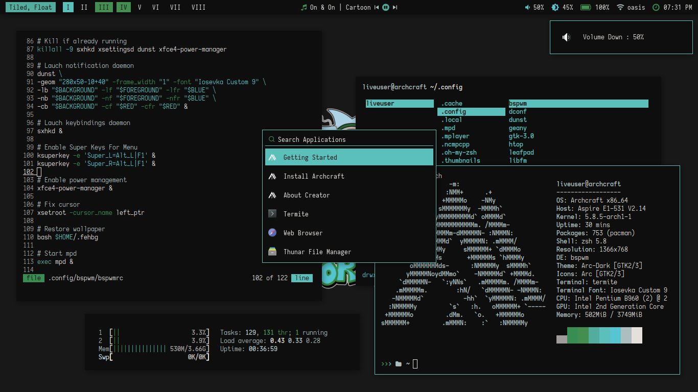The height and width of the screenshot is (392, 698).
Task: Click the Web Browser globe icon
Action: (x=272, y=233)
